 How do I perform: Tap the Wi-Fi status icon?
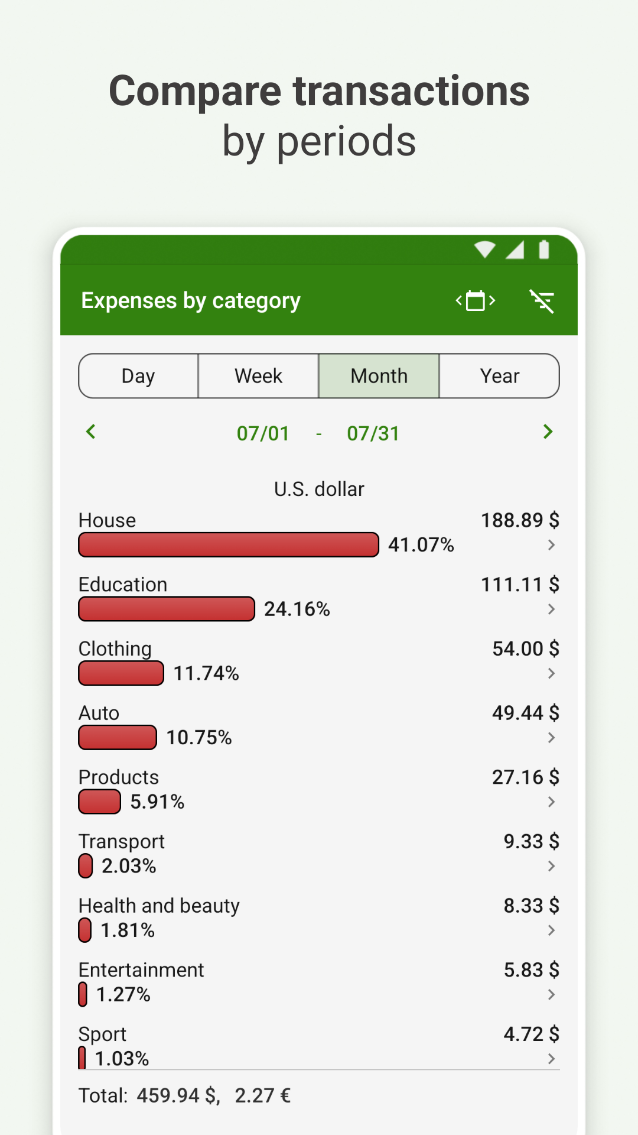click(484, 250)
